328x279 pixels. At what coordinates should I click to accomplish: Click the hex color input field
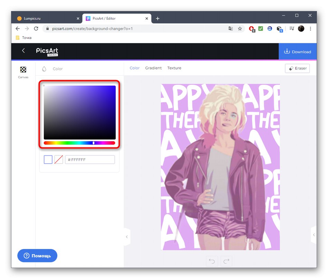[90, 160]
